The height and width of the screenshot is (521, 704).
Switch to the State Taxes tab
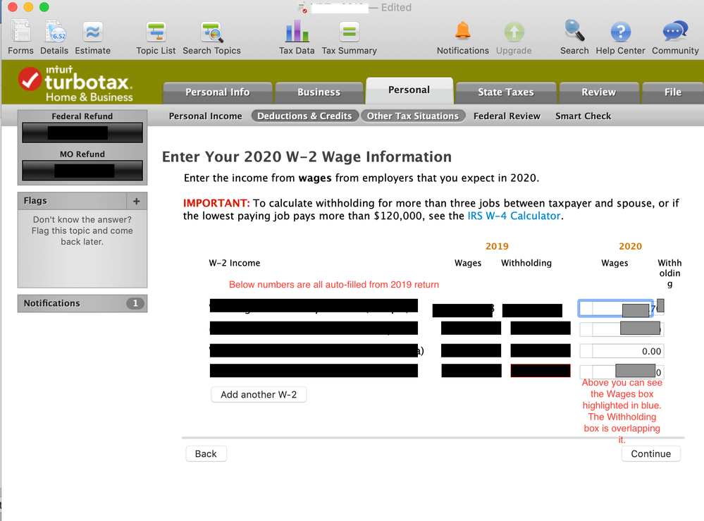click(x=505, y=92)
